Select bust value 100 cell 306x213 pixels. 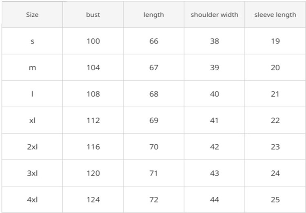pos(93,41)
